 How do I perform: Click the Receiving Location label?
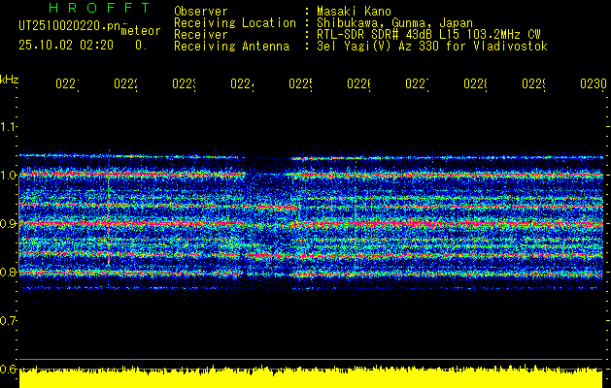coord(235,23)
